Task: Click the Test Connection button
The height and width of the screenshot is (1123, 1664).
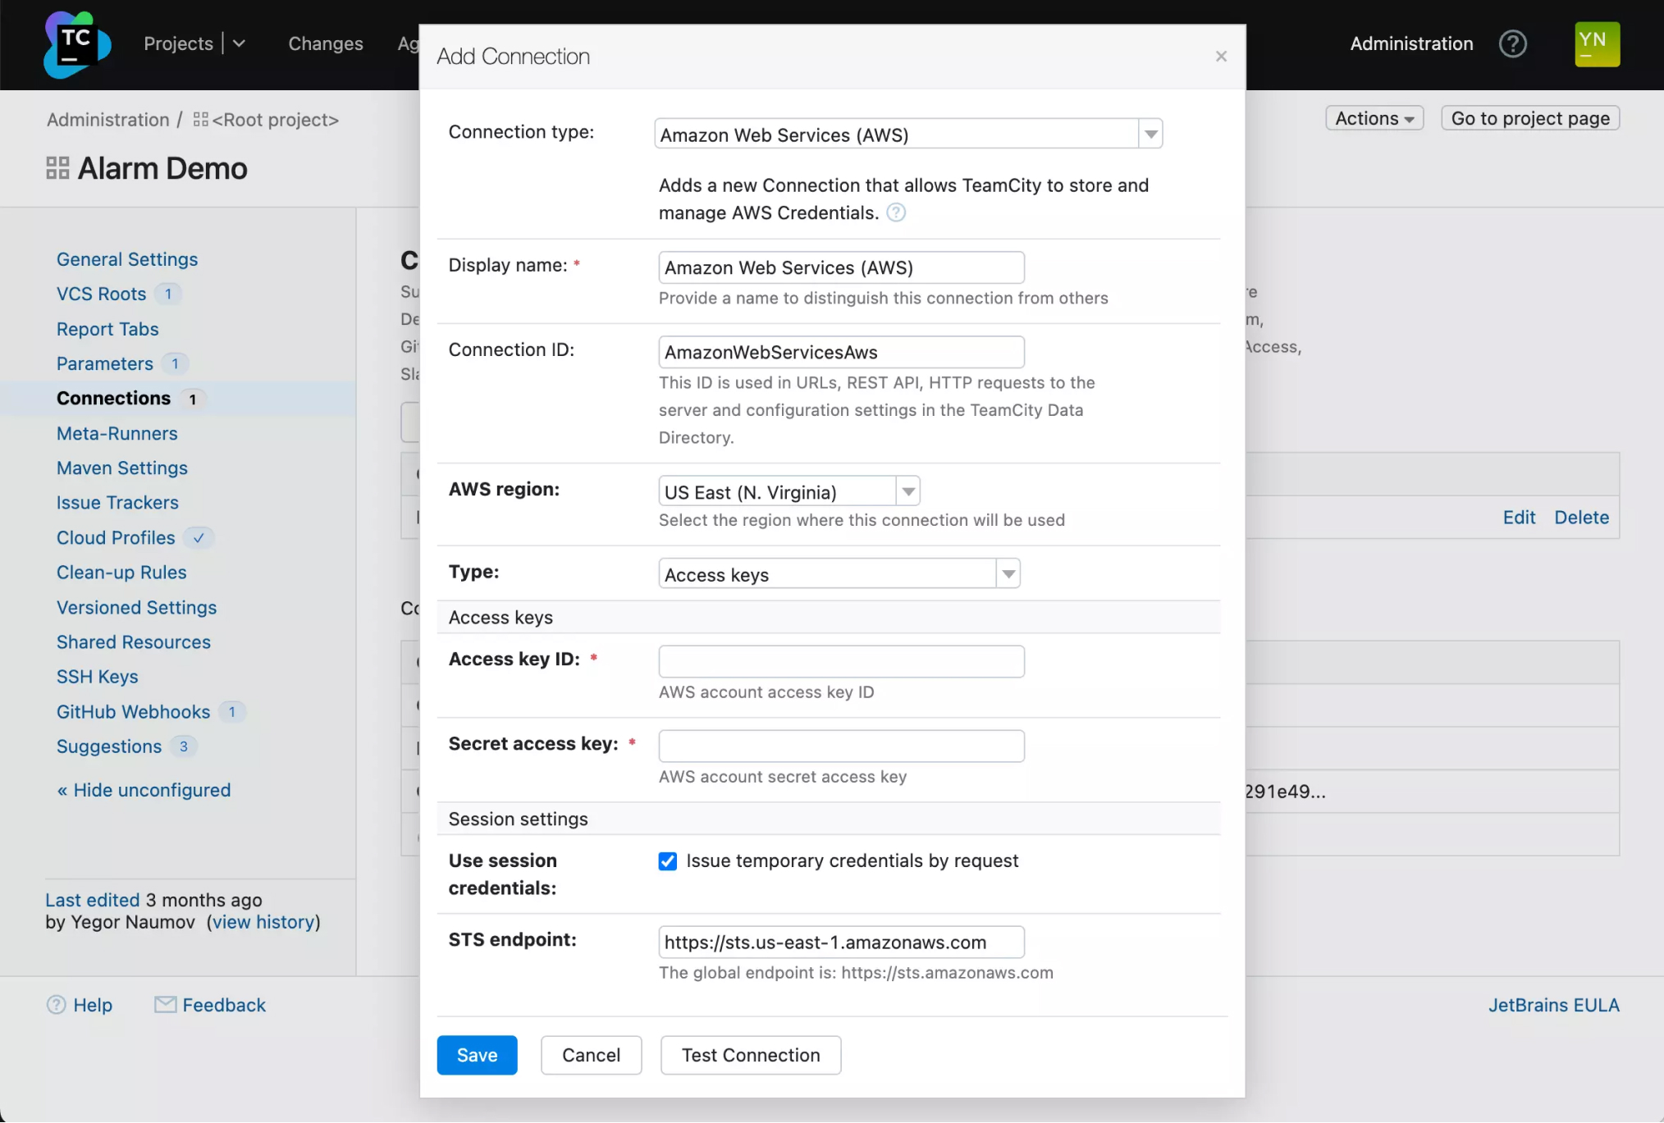Action: point(751,1054)
